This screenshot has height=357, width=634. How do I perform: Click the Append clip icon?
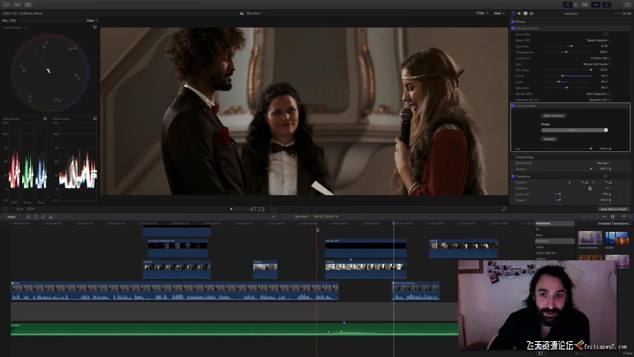pyautogui.click(x=43, y=216)
